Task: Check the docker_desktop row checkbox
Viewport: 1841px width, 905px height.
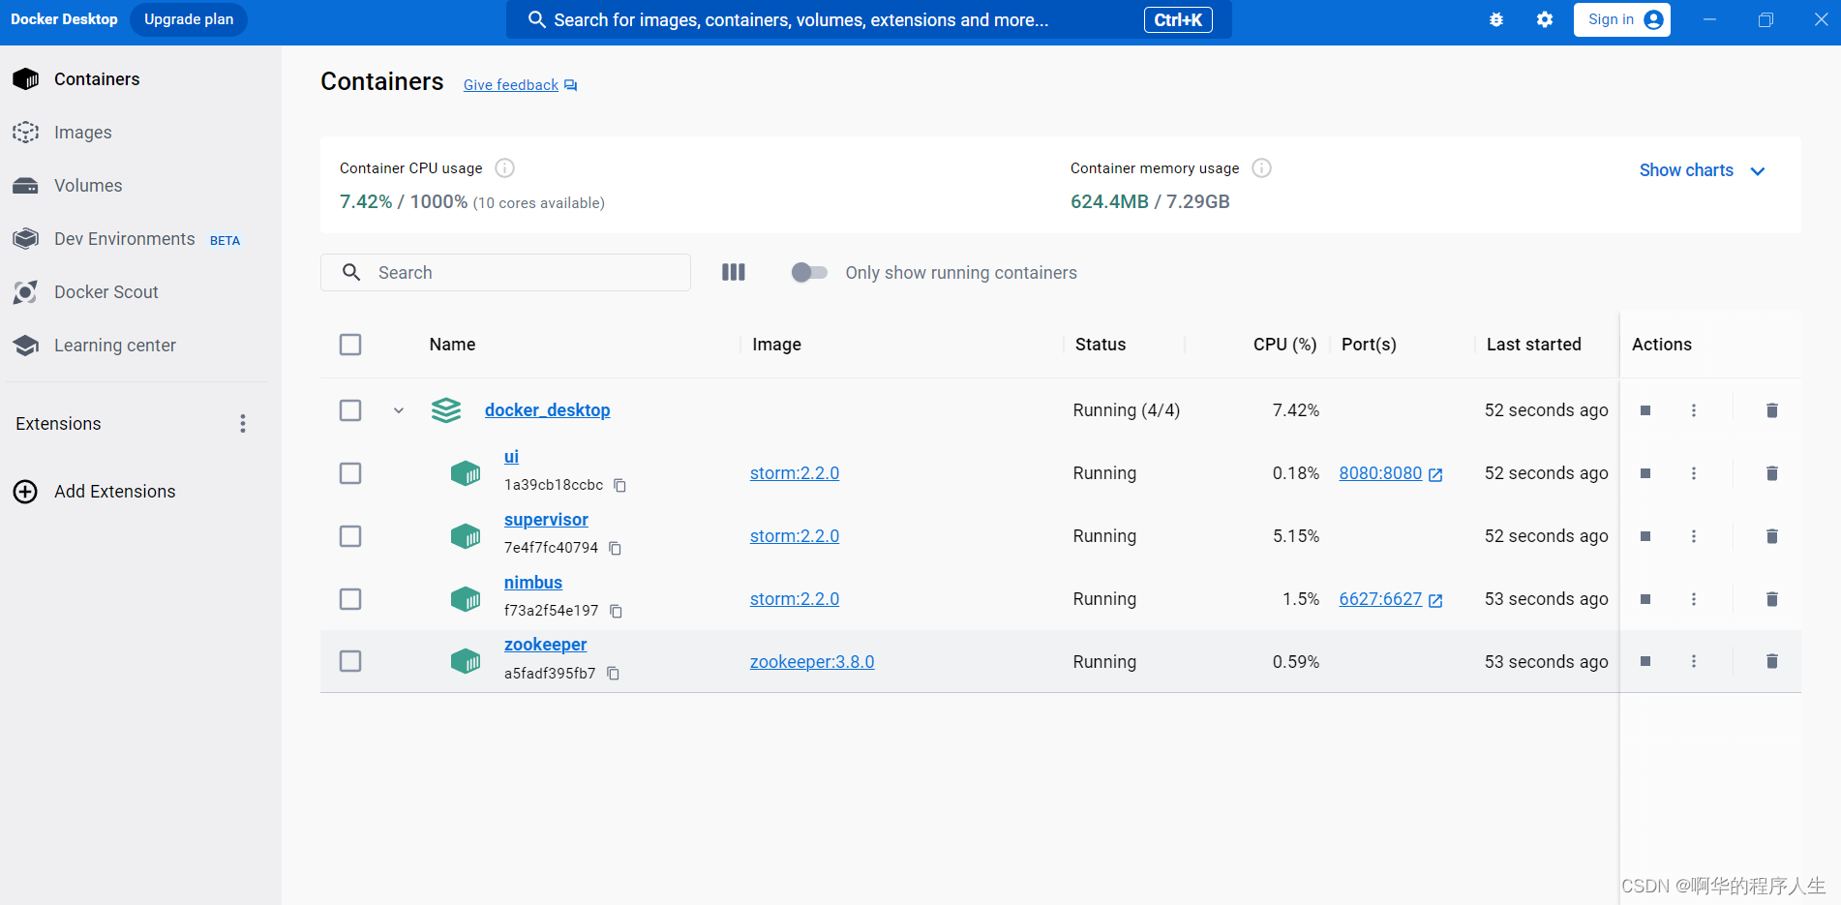Action: (350, 410)
